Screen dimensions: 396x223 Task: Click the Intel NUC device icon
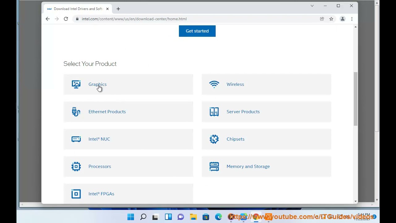[x=76, y=139]
